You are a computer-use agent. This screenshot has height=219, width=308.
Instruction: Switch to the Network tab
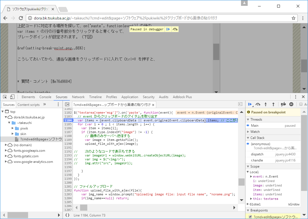78,97
